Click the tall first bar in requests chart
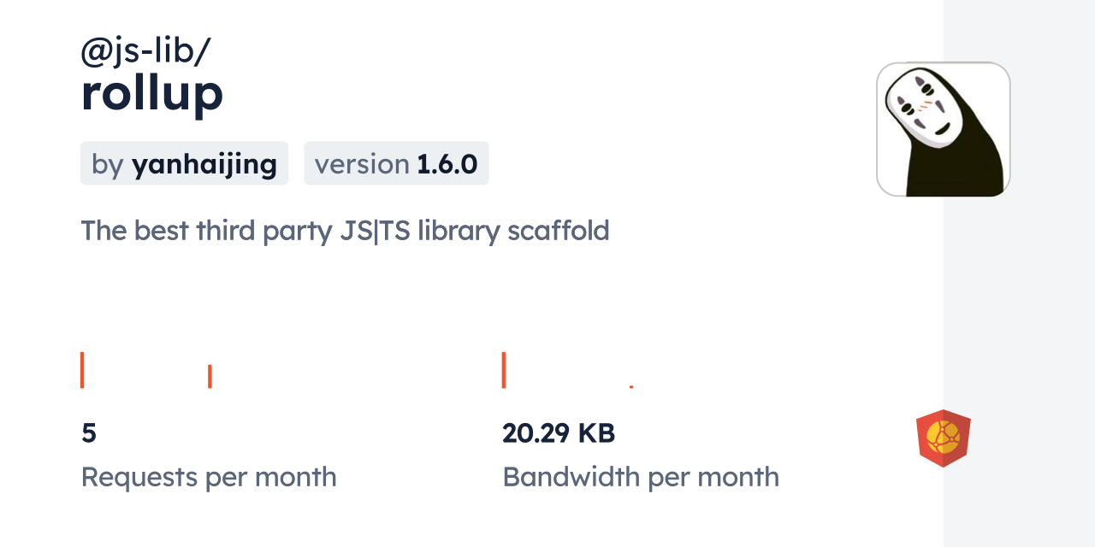The width and height of the screenshot is (1095, 547). pos(82,370)
